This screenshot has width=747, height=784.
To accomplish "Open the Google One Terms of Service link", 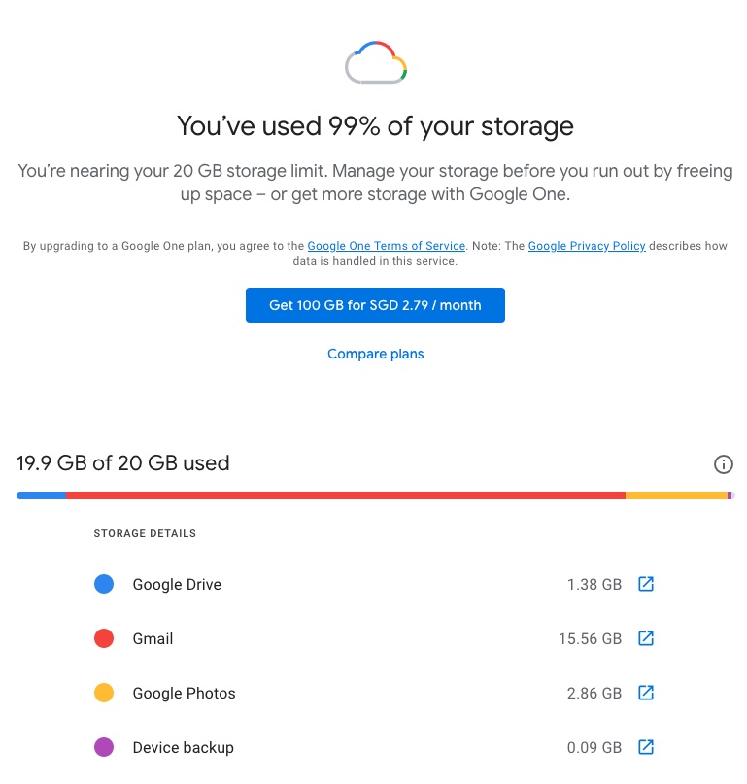I will (387, 246).
